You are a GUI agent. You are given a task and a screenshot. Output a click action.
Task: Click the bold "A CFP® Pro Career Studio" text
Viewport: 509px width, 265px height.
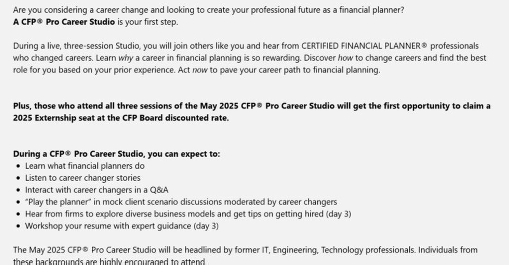click(64, 22)
